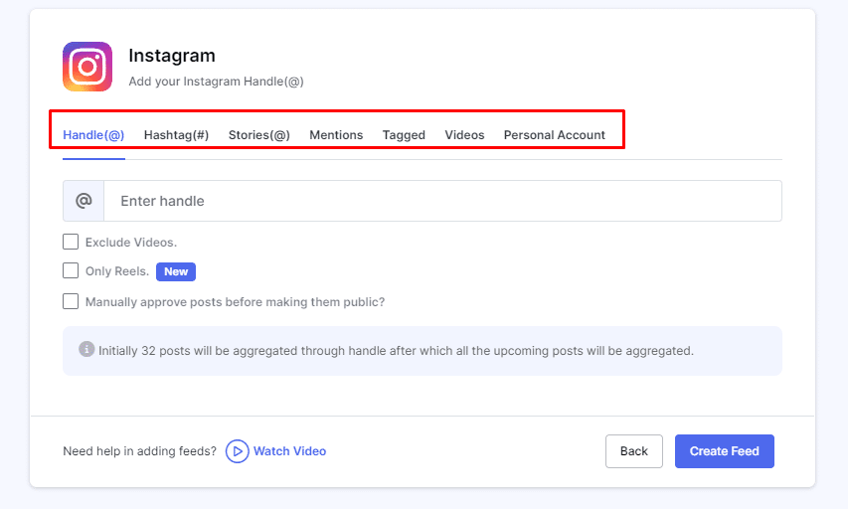Enable the Exclude Videos checkbox
This screenshot has width=848, height=509.
click(71, 242)
